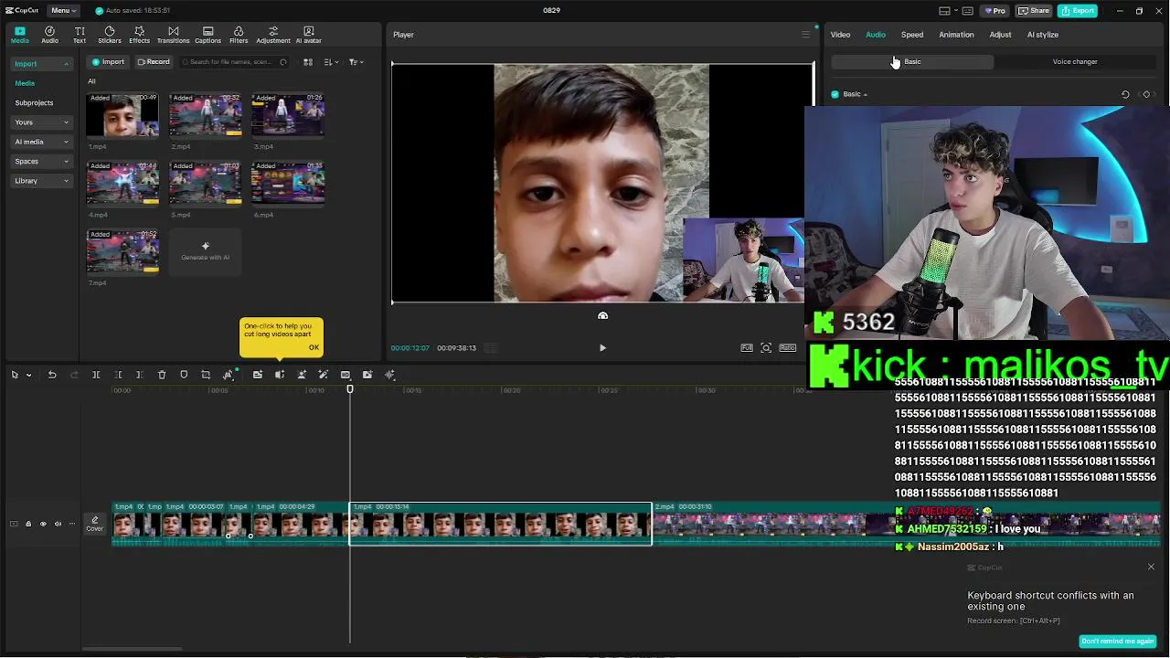This screenshot has height=658, width=1170.
Task: Click the Crop tool in timeline toolbar
Action: [x=206, y=375]
